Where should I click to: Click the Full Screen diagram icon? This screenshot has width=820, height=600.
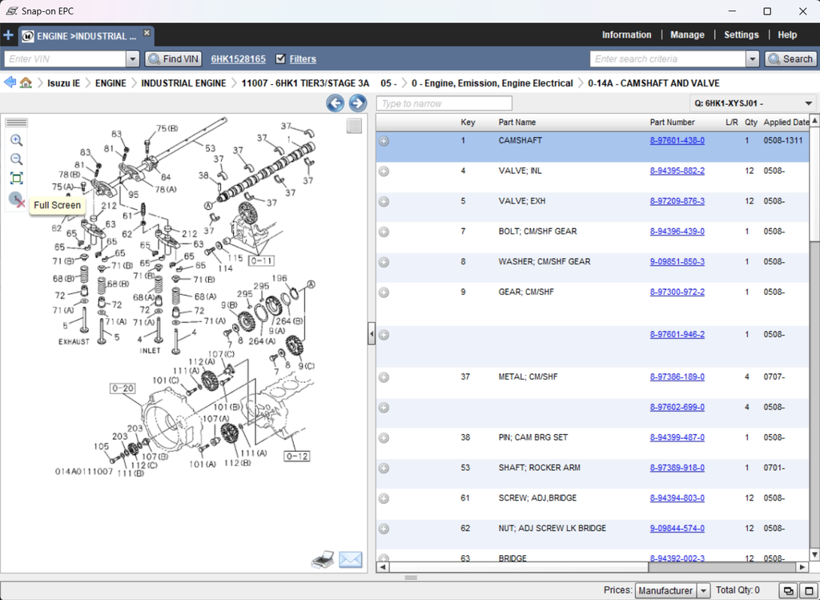point(16,179)
